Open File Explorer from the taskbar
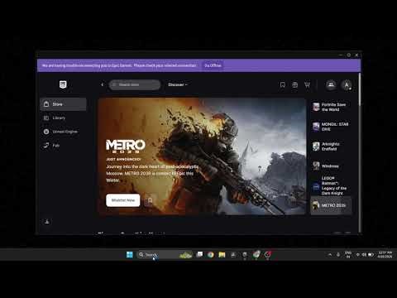Viewport: 397px width, 298px height. [x=222, y=255]
